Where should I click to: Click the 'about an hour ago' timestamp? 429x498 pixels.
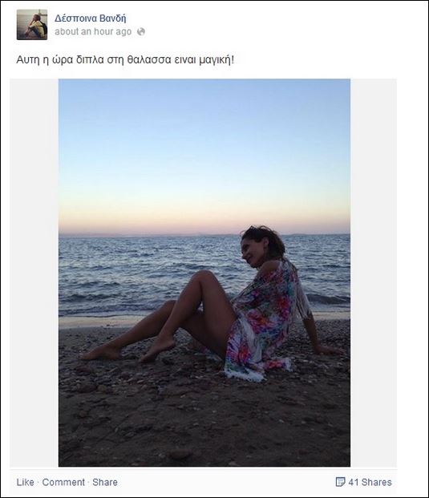[93, 32]
